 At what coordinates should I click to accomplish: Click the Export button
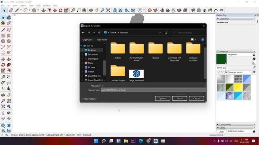pyautogui.click(x=180, y=98)
